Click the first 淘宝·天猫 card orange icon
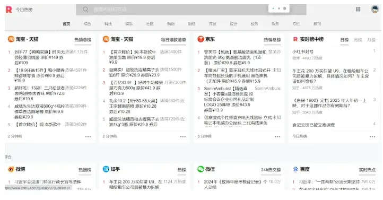383x200 pixels. [x=11, y=39]
